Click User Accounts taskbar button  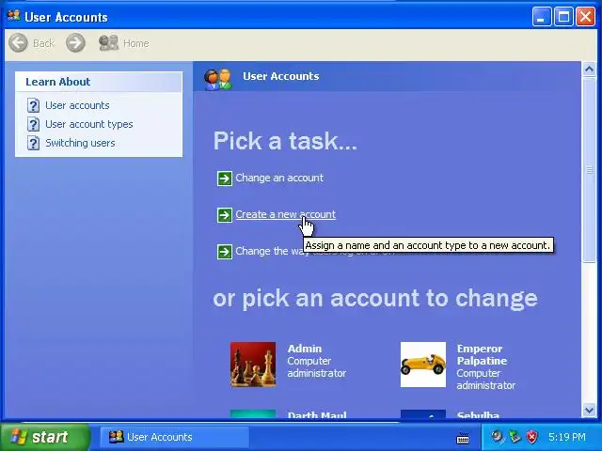pos(175,437)
